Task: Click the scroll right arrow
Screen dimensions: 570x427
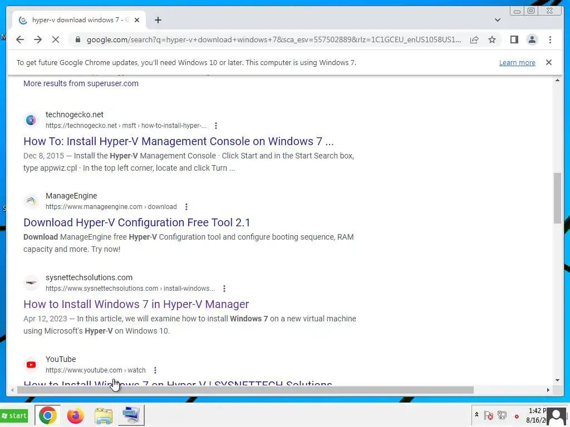Action: tap(548, 390)
